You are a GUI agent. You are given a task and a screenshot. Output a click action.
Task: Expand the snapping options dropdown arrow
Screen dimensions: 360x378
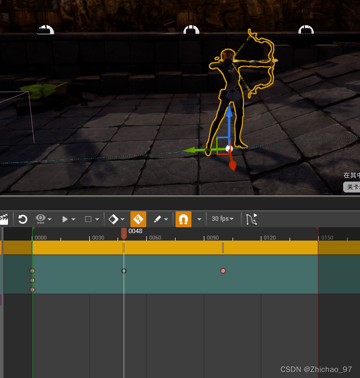click(x=199, y=219)
